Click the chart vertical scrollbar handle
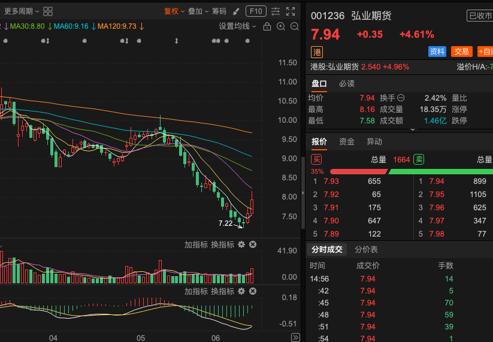The image size is (493, 342). click(303, 193)
